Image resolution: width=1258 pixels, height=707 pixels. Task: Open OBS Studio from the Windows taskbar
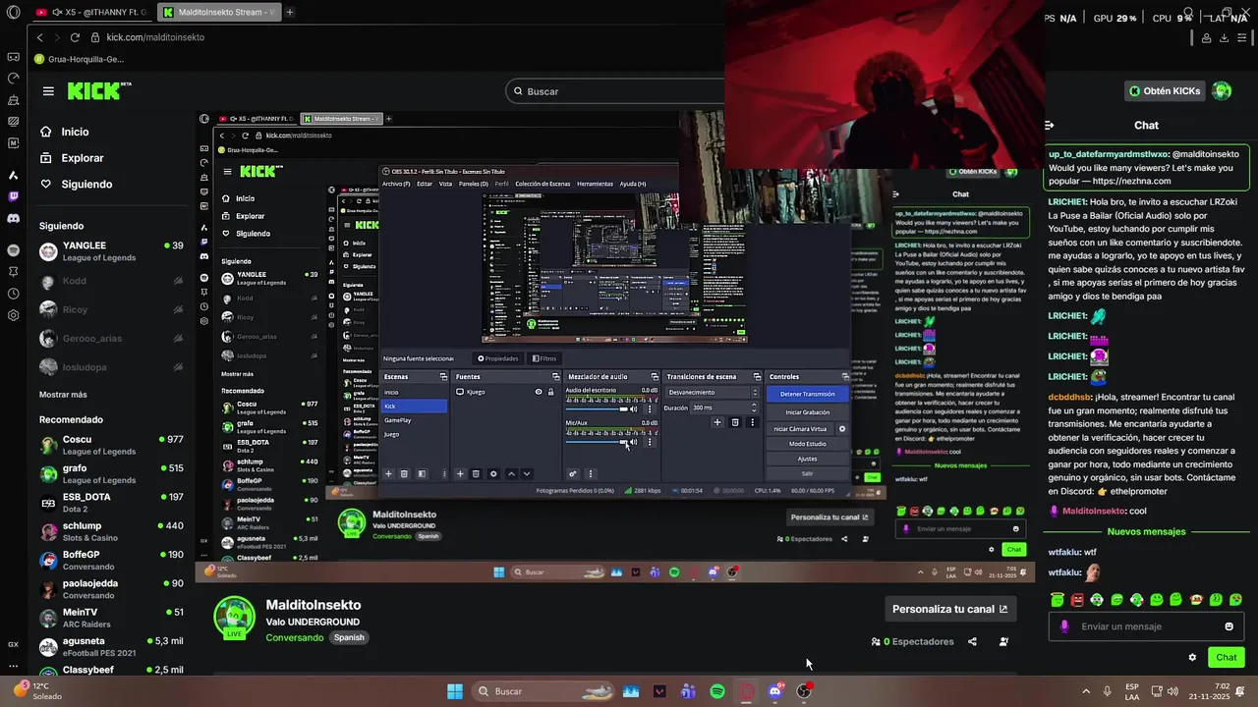pos(804,691)
